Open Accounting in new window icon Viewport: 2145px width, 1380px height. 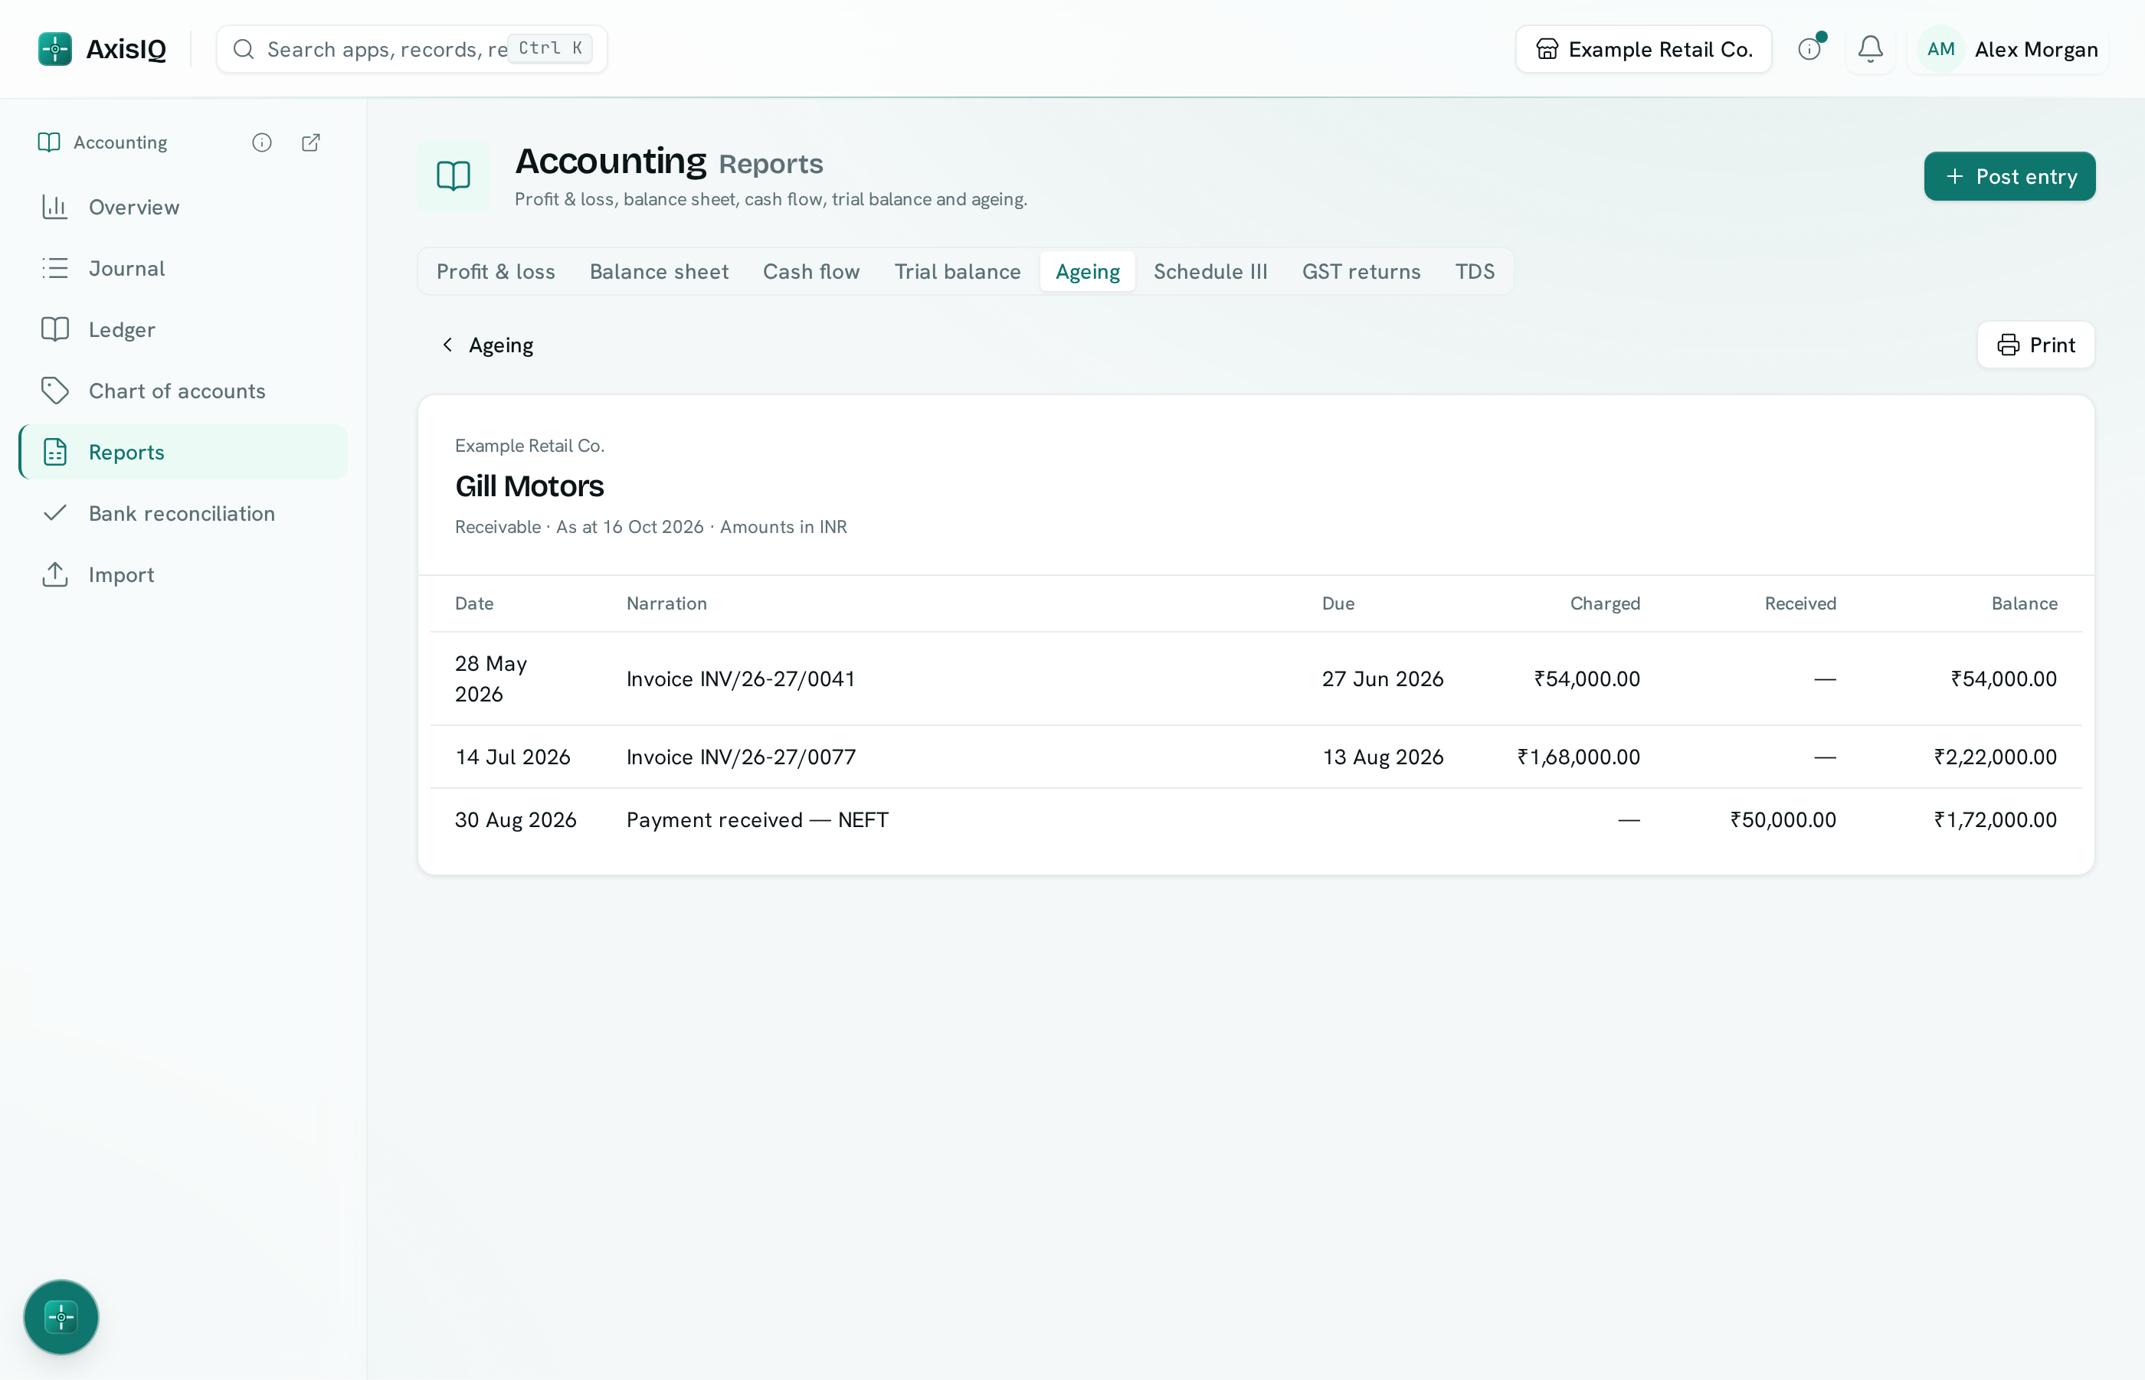[x=311, y=142]
